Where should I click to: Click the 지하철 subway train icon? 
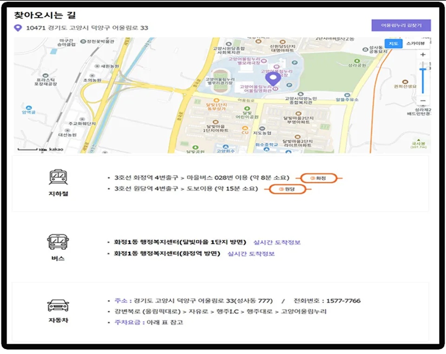click(x=59, y=177)
